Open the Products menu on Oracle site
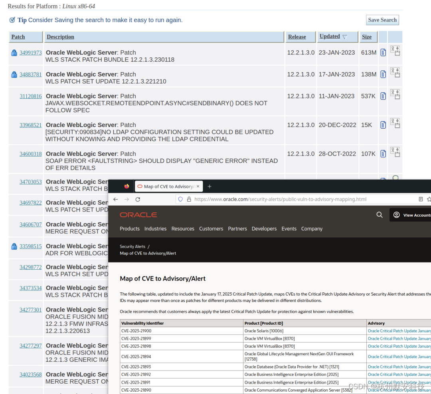Viewport: 431px width, 394px height. tap(130, 229)
